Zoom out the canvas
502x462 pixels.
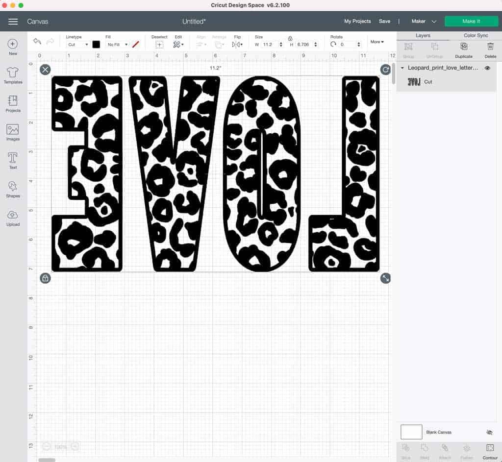point(47,446)
